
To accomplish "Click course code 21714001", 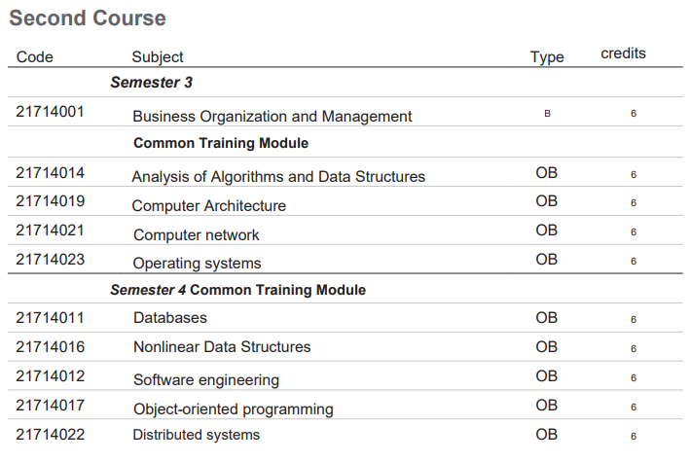I will 50,112.
